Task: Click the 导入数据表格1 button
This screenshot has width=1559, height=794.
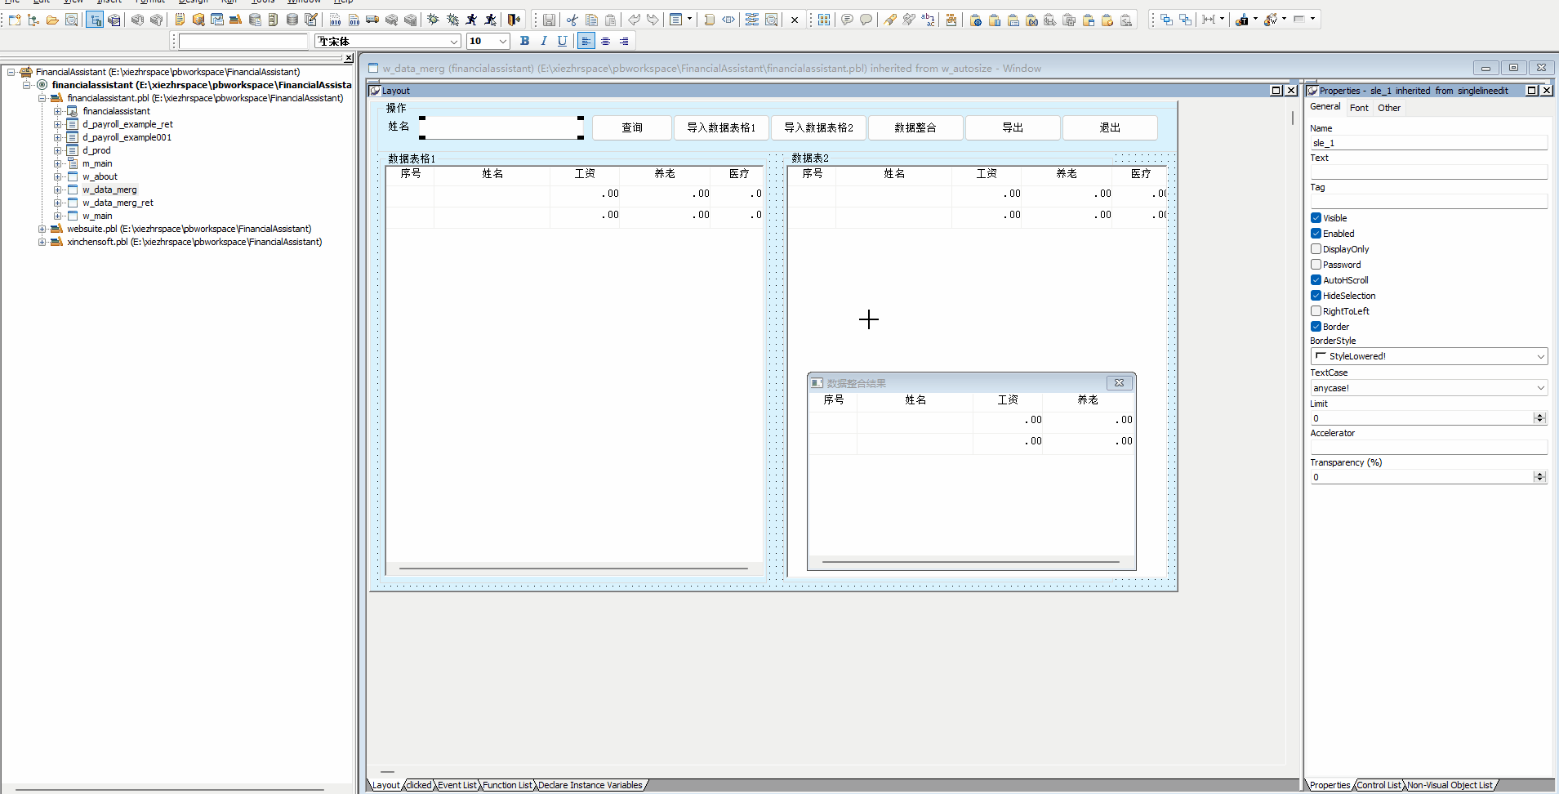Action: tap(721, 127)
